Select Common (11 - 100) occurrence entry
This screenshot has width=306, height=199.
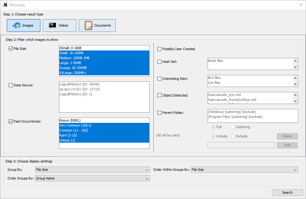click(x=104, y=130)
